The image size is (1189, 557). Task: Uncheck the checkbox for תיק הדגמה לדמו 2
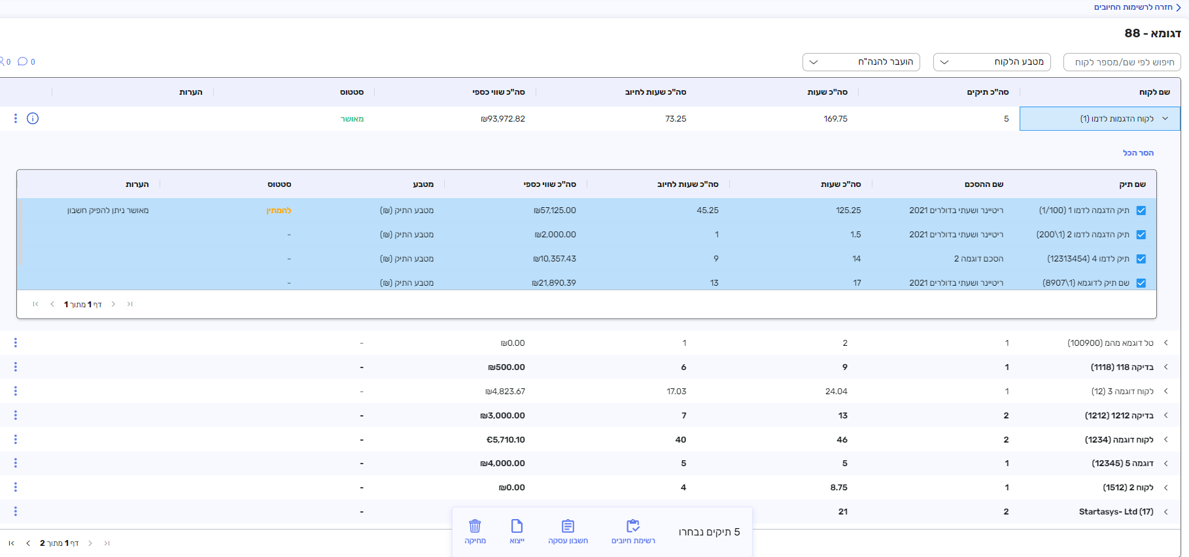pyautogui.click(x=1141, y=235)
